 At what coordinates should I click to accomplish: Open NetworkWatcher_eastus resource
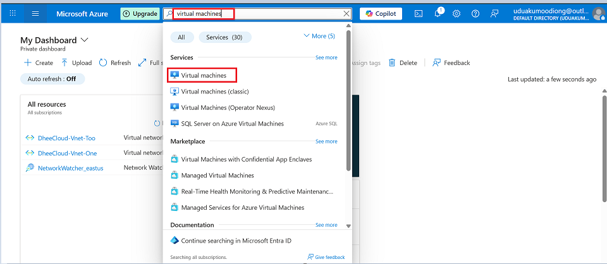pyautogui.click(x=71, y=168)
